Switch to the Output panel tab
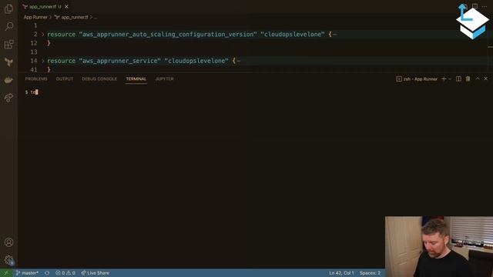Viewport: 493px width, 277px height. 65,78
